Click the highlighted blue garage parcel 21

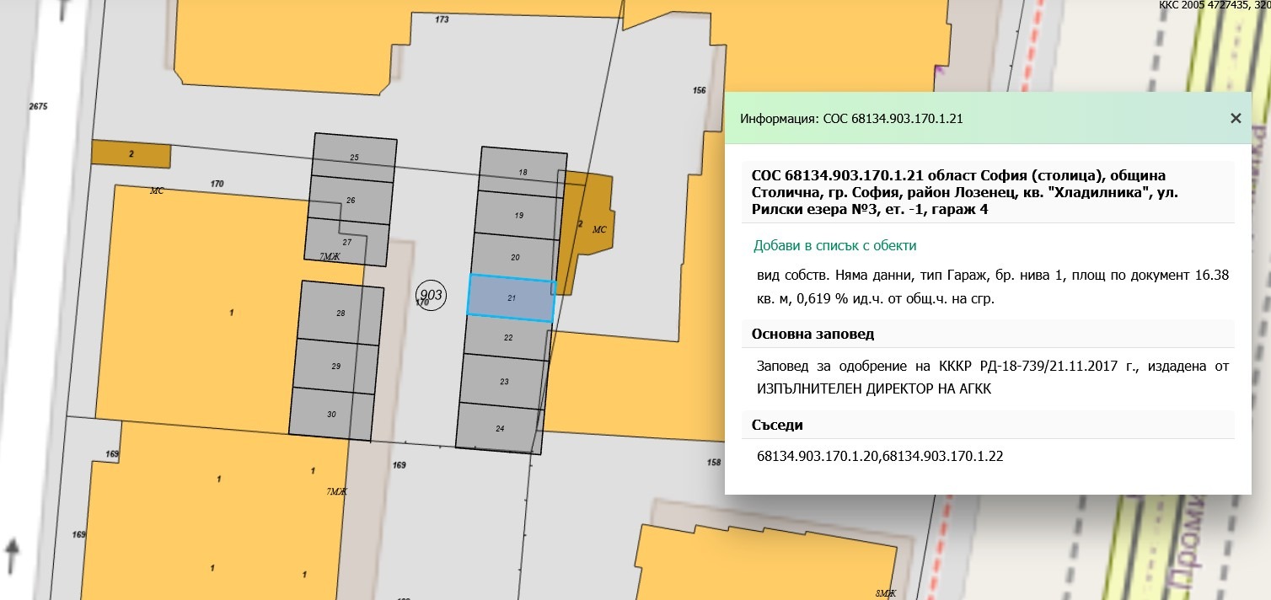(510, 297)
